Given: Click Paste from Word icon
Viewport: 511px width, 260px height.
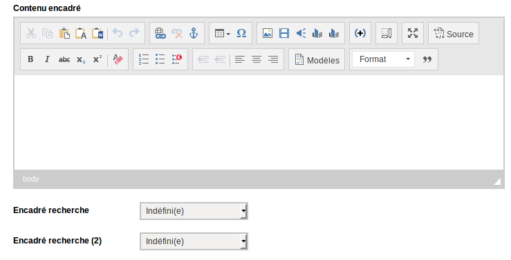Looking at the screenshot, I should pos(97,33).
